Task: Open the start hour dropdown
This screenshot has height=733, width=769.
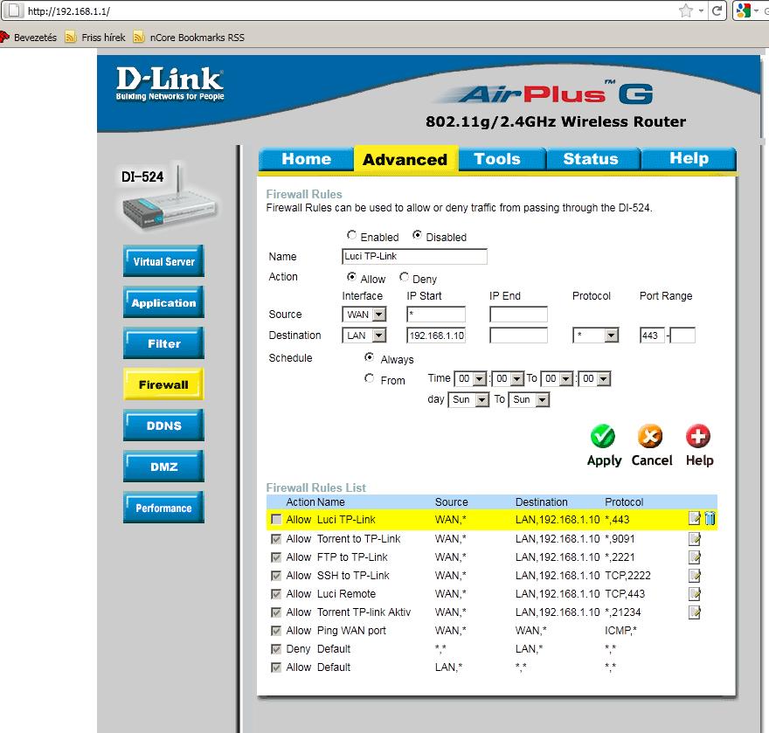Action: pyautogui.click(x=470, y=378)
